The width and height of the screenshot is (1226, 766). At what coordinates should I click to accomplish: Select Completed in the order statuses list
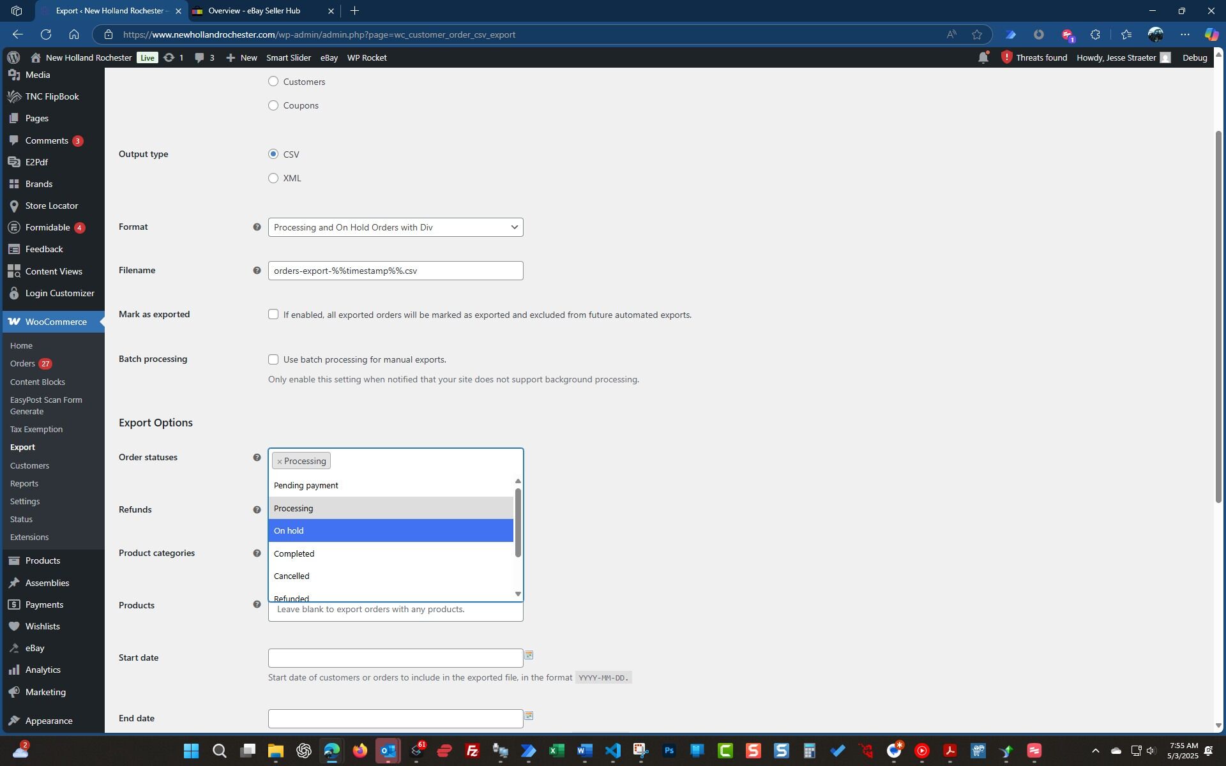(390, 554)
